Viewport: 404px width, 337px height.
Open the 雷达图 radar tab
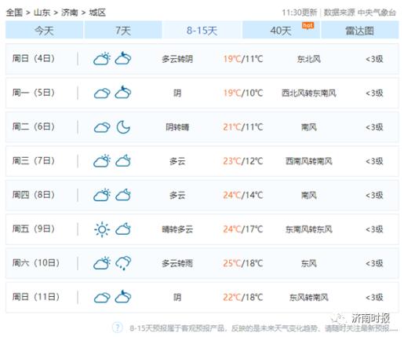360,30
